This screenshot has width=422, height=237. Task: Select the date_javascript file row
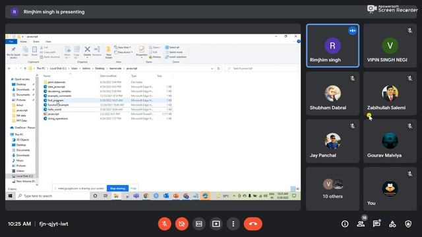(107, 87)
